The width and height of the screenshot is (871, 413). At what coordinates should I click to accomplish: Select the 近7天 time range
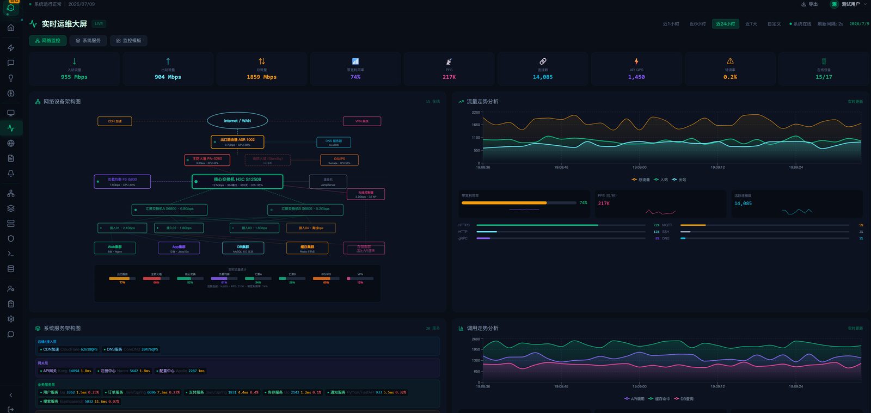point(751,24)
